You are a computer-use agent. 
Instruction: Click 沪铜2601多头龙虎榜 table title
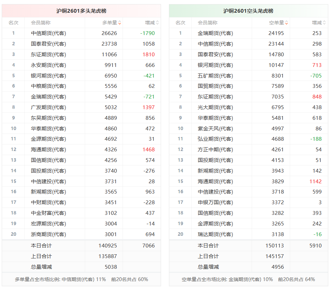click(81, 11)
